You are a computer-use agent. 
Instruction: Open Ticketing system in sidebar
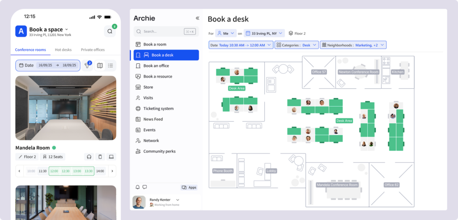tap(166, 108)
